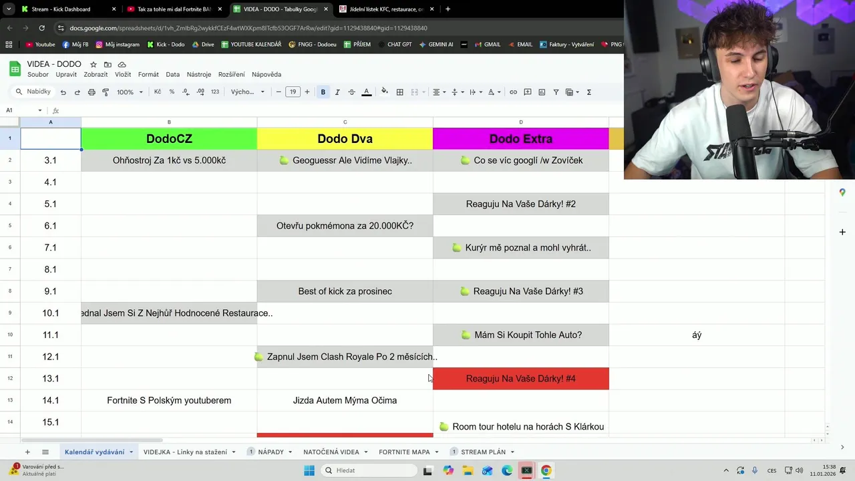The width and height of the screenshot is (855, 481).
Task: Open the Vložit menu
Action: tap(123, 75)
